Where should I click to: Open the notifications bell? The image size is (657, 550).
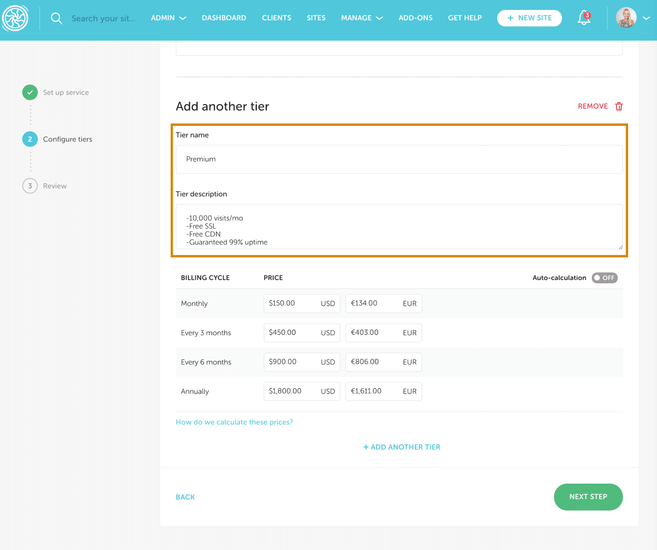point(583,18)
